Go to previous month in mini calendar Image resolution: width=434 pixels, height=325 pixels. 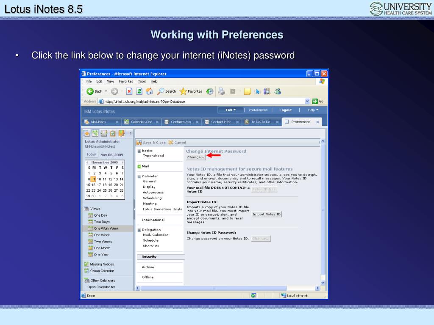(x=87, y=162)
